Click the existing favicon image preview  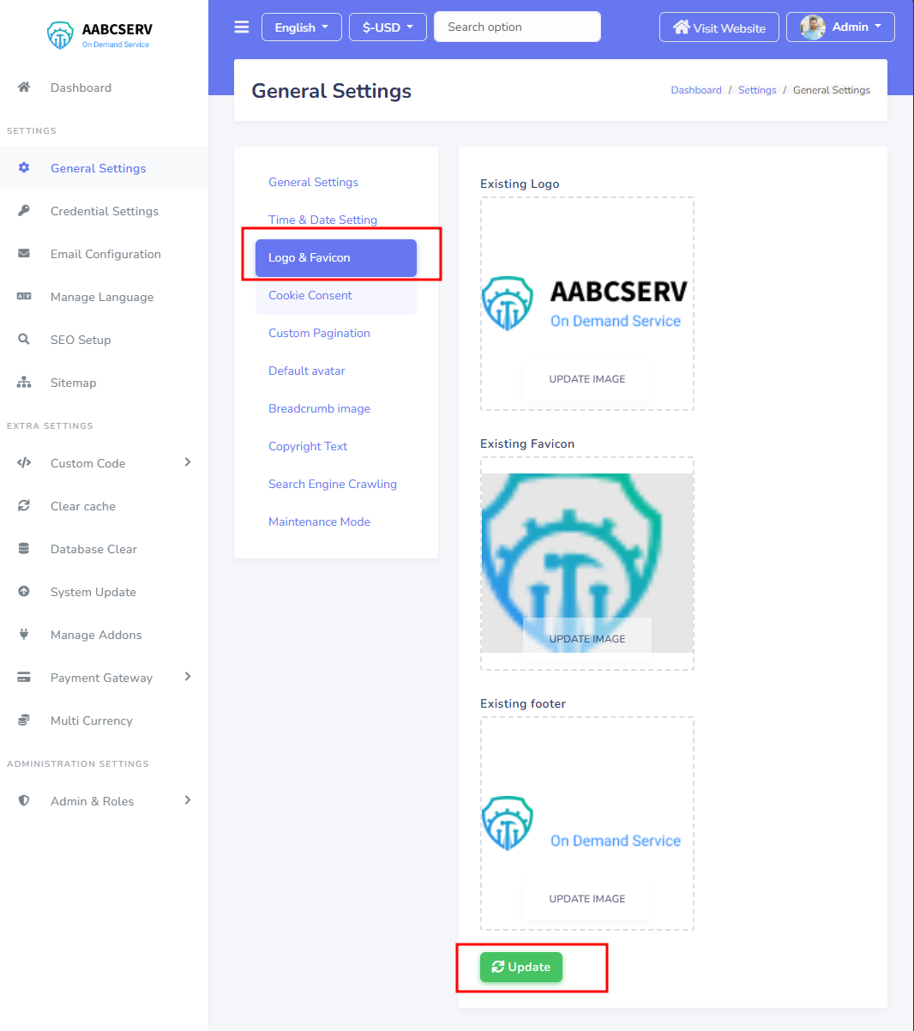(587, 563)
